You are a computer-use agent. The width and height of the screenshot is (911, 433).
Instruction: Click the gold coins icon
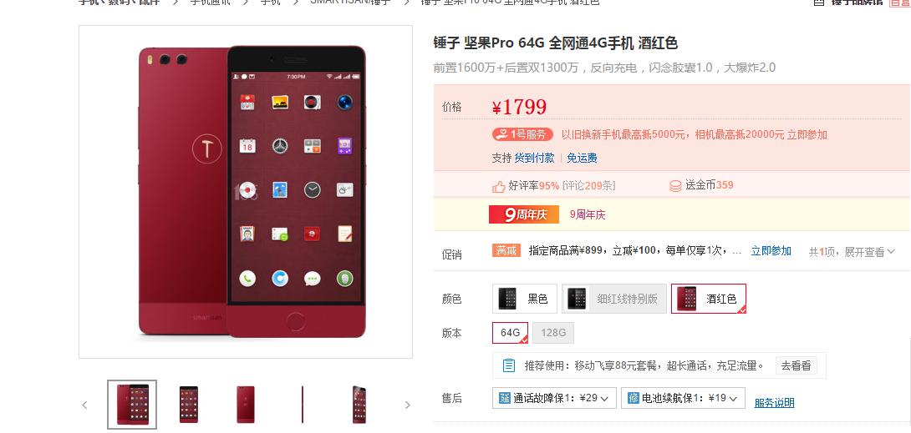pyautogui.click(x=675, y=186)
